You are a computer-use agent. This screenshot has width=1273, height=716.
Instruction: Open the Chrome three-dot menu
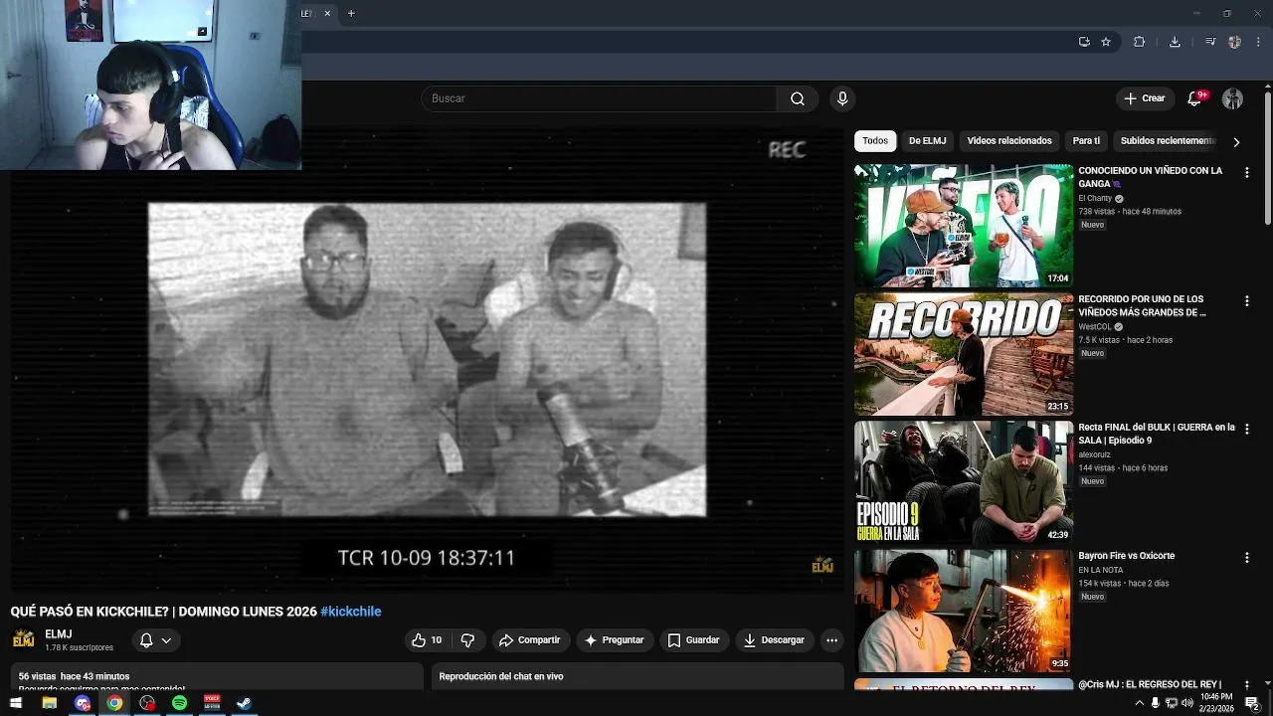[1259, 42]
